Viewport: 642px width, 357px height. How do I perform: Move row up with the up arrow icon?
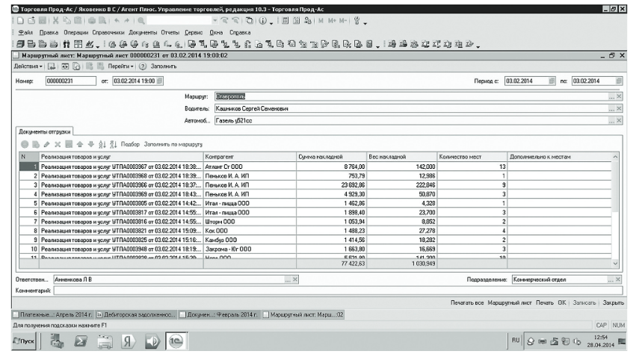point(80,144)
